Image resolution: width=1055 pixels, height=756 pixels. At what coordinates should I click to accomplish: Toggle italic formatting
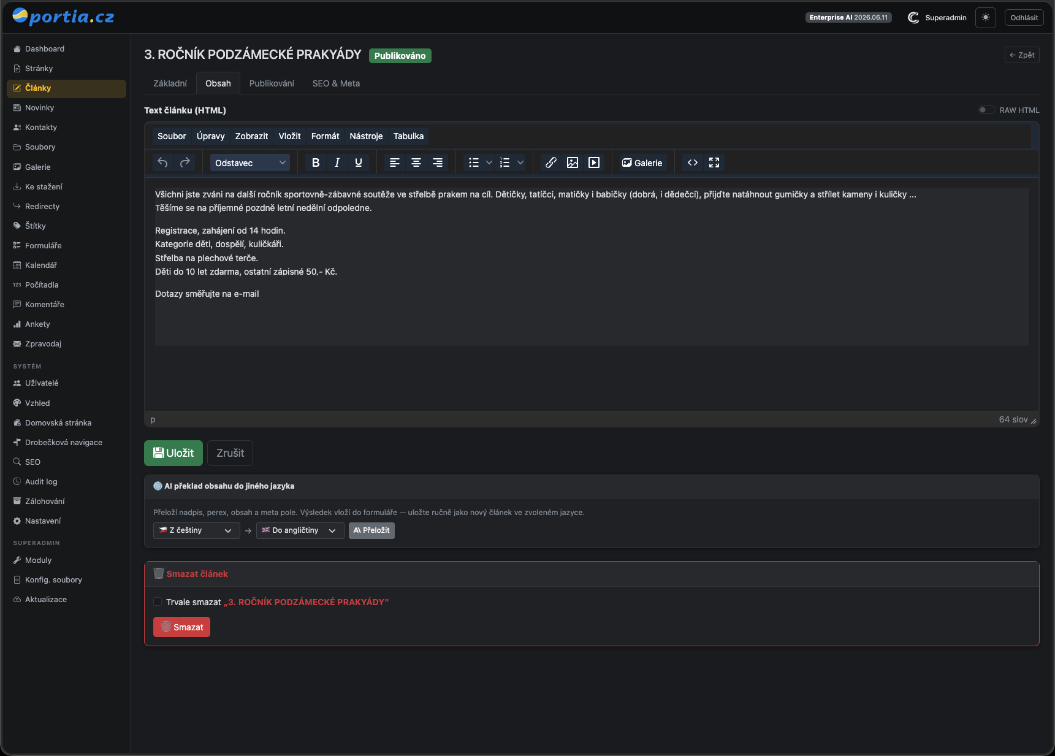tap(337, 162)
